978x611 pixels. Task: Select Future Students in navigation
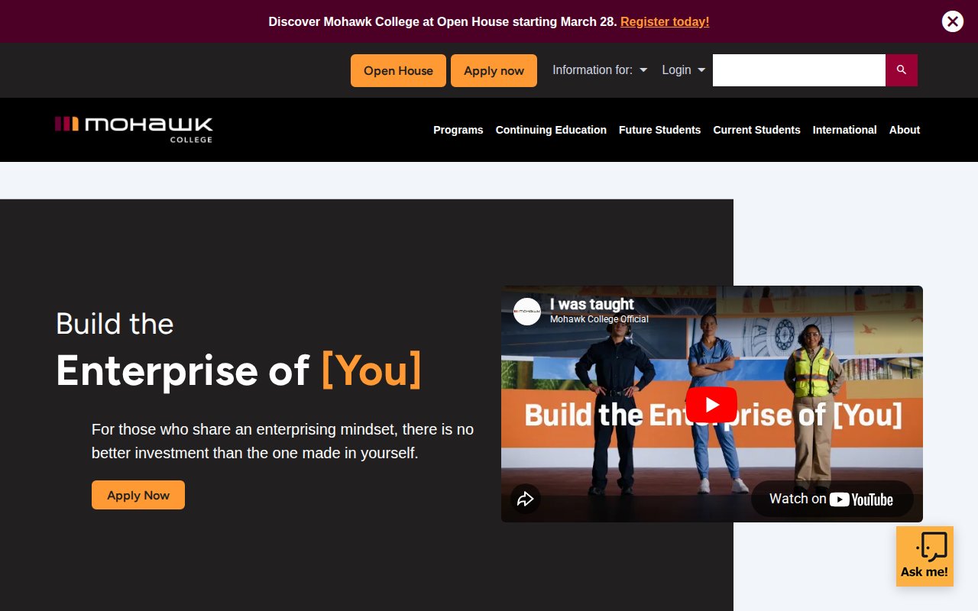[x=659, y=130]
